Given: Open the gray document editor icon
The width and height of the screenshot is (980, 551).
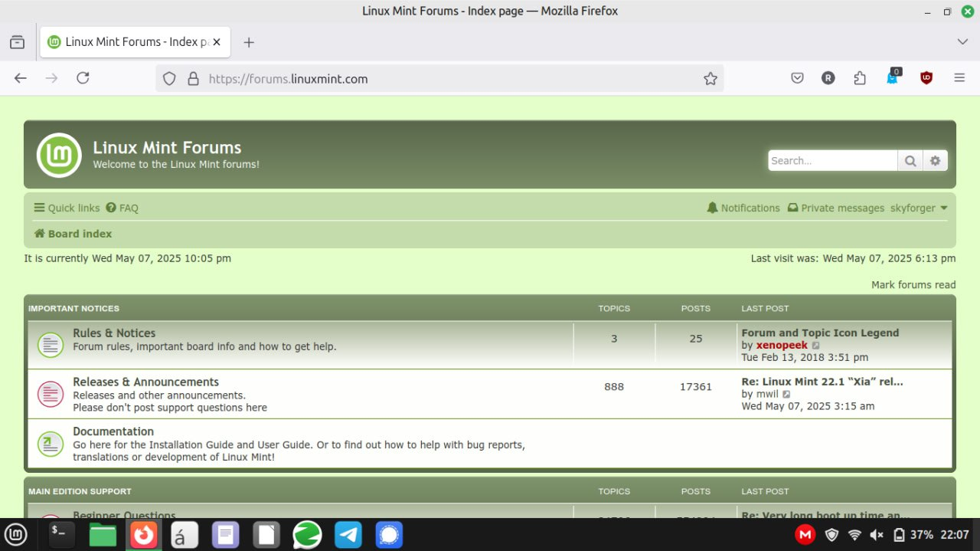Looking at the screenshot, I should point(266,534).
